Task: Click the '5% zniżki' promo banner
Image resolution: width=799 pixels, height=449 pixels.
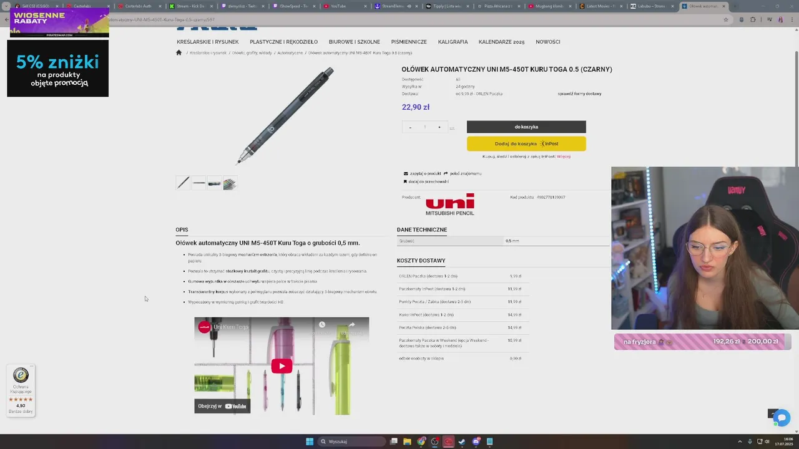Action: coord(57,69)
